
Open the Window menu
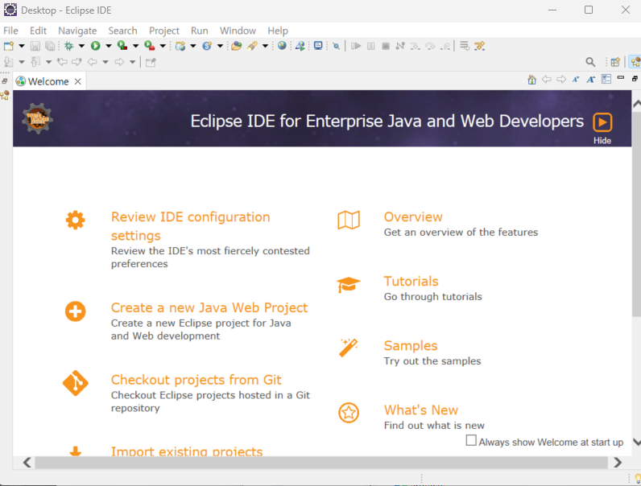click(238, 31)
